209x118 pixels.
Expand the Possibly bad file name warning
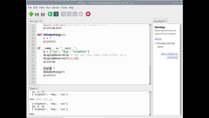point(155,43)
